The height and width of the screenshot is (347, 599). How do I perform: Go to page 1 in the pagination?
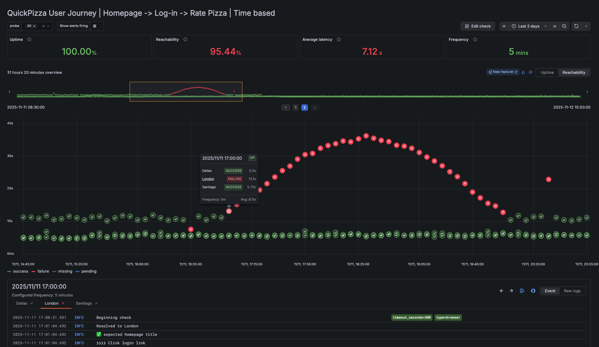(x=296, y=107)
